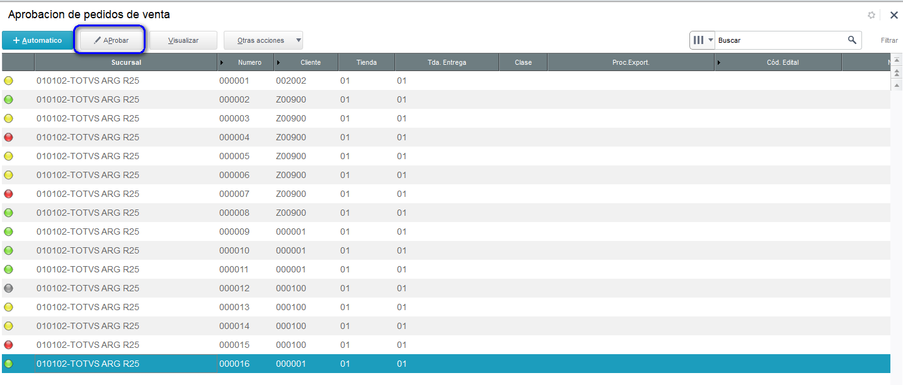Click Tienda value 01 in order 000006 row
This screenshot has height=385, width=903.
point(345,175)
